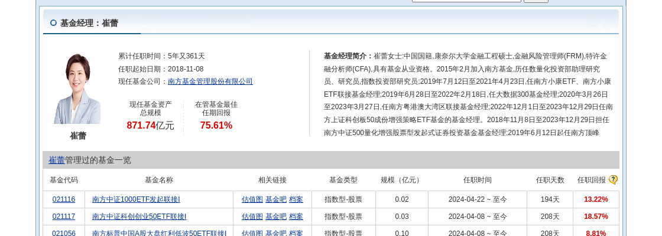Click the help question mark icon beside 任职回报
This screenshot has width=662, height=236.
[x=613, y=180]
